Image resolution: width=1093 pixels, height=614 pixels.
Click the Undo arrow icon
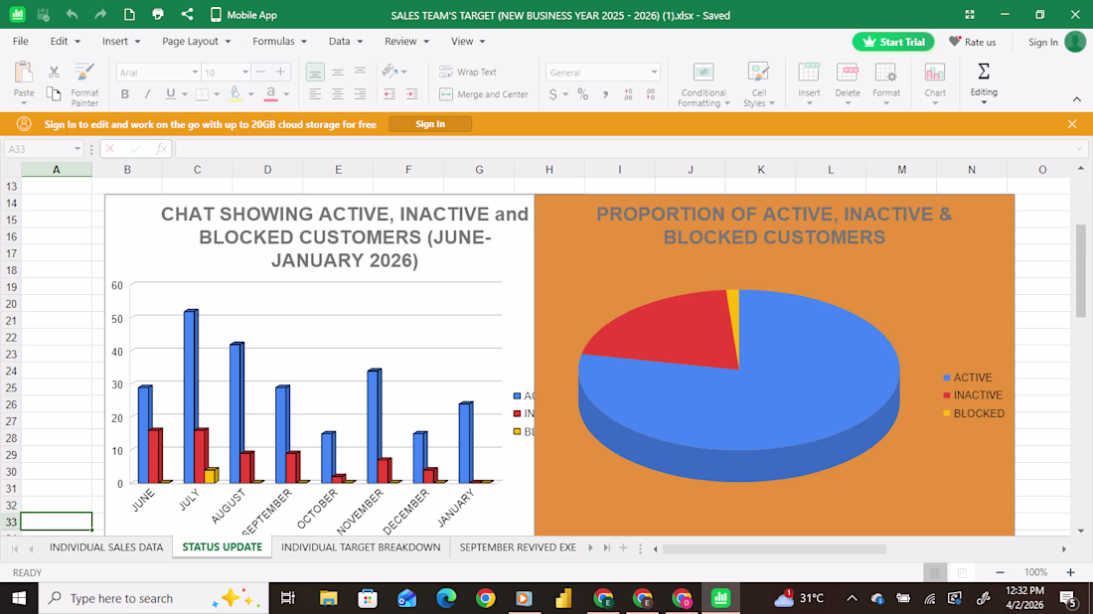tap(72, 15)
